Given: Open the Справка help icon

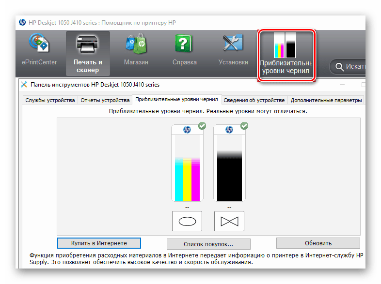Looking at the screenshot, I should 184,45.
